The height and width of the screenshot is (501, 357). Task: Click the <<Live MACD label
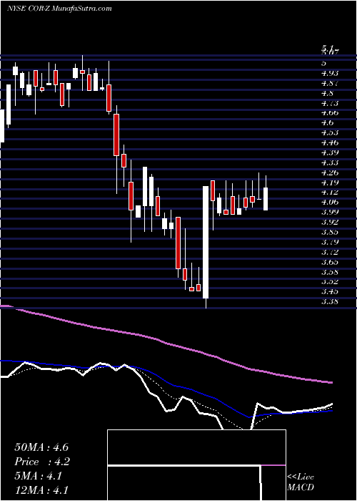click(x=301, y=482)
